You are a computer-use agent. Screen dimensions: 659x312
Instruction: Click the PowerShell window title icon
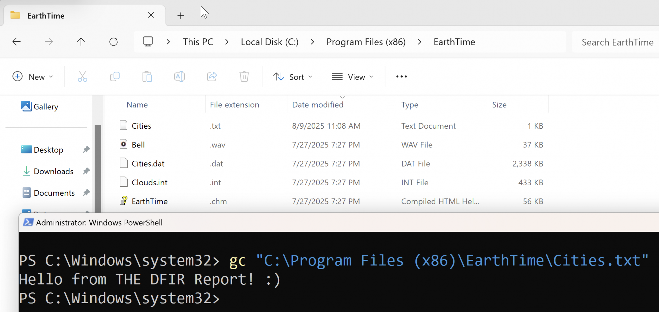(28, 222)
